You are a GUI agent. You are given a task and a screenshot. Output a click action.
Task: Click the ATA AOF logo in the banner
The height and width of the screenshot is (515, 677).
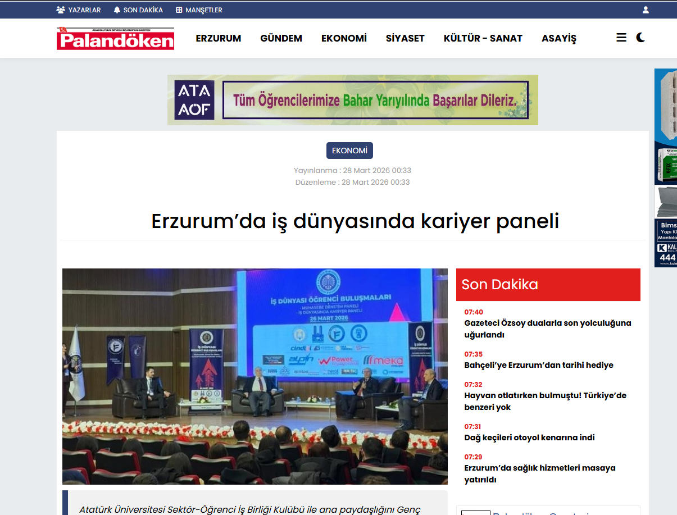coord(194,99)
